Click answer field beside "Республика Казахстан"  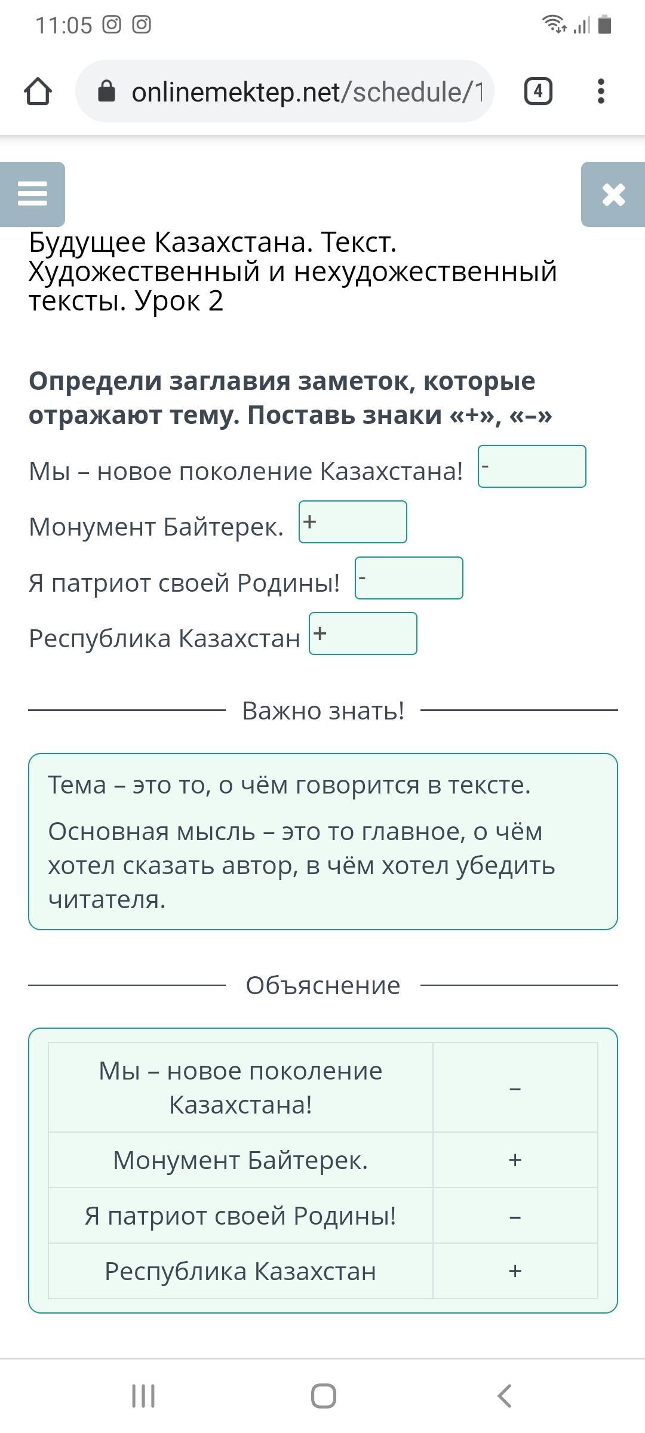pos(363,634)
